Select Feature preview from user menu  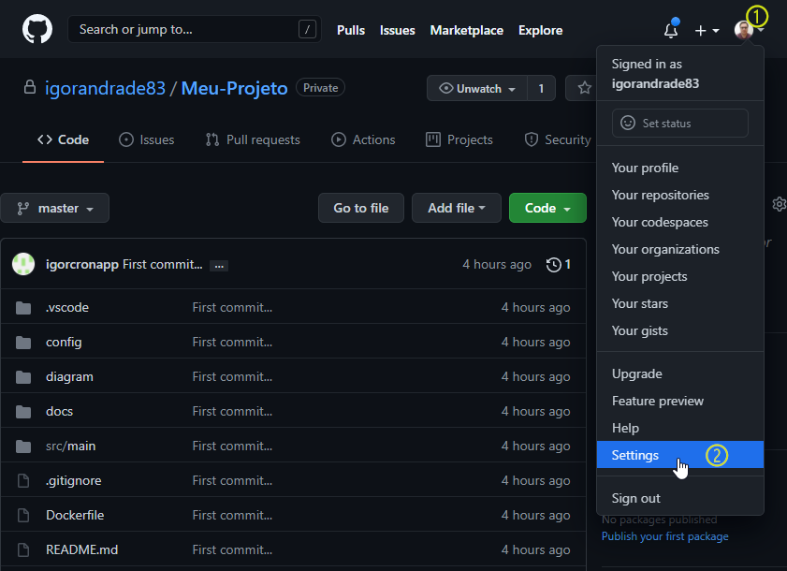(680, 401)
